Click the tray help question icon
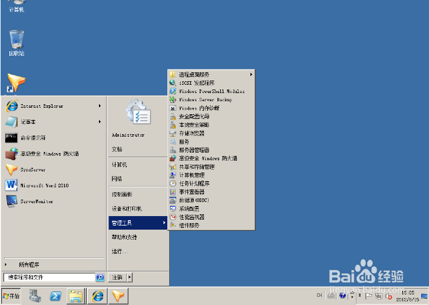Viewport: 429px width, 305px height. [x=342, y=296]
